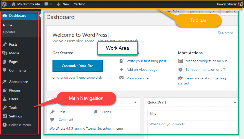The image size is (244, 139).
Task: Open the Appearance menu item
Action: [x=19, y=82]
